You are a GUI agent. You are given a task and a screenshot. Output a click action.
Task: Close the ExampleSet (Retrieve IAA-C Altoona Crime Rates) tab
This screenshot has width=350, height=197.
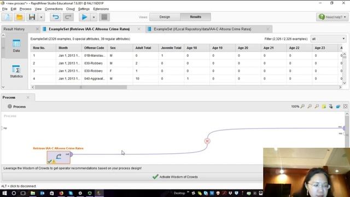tap(139, 29)
